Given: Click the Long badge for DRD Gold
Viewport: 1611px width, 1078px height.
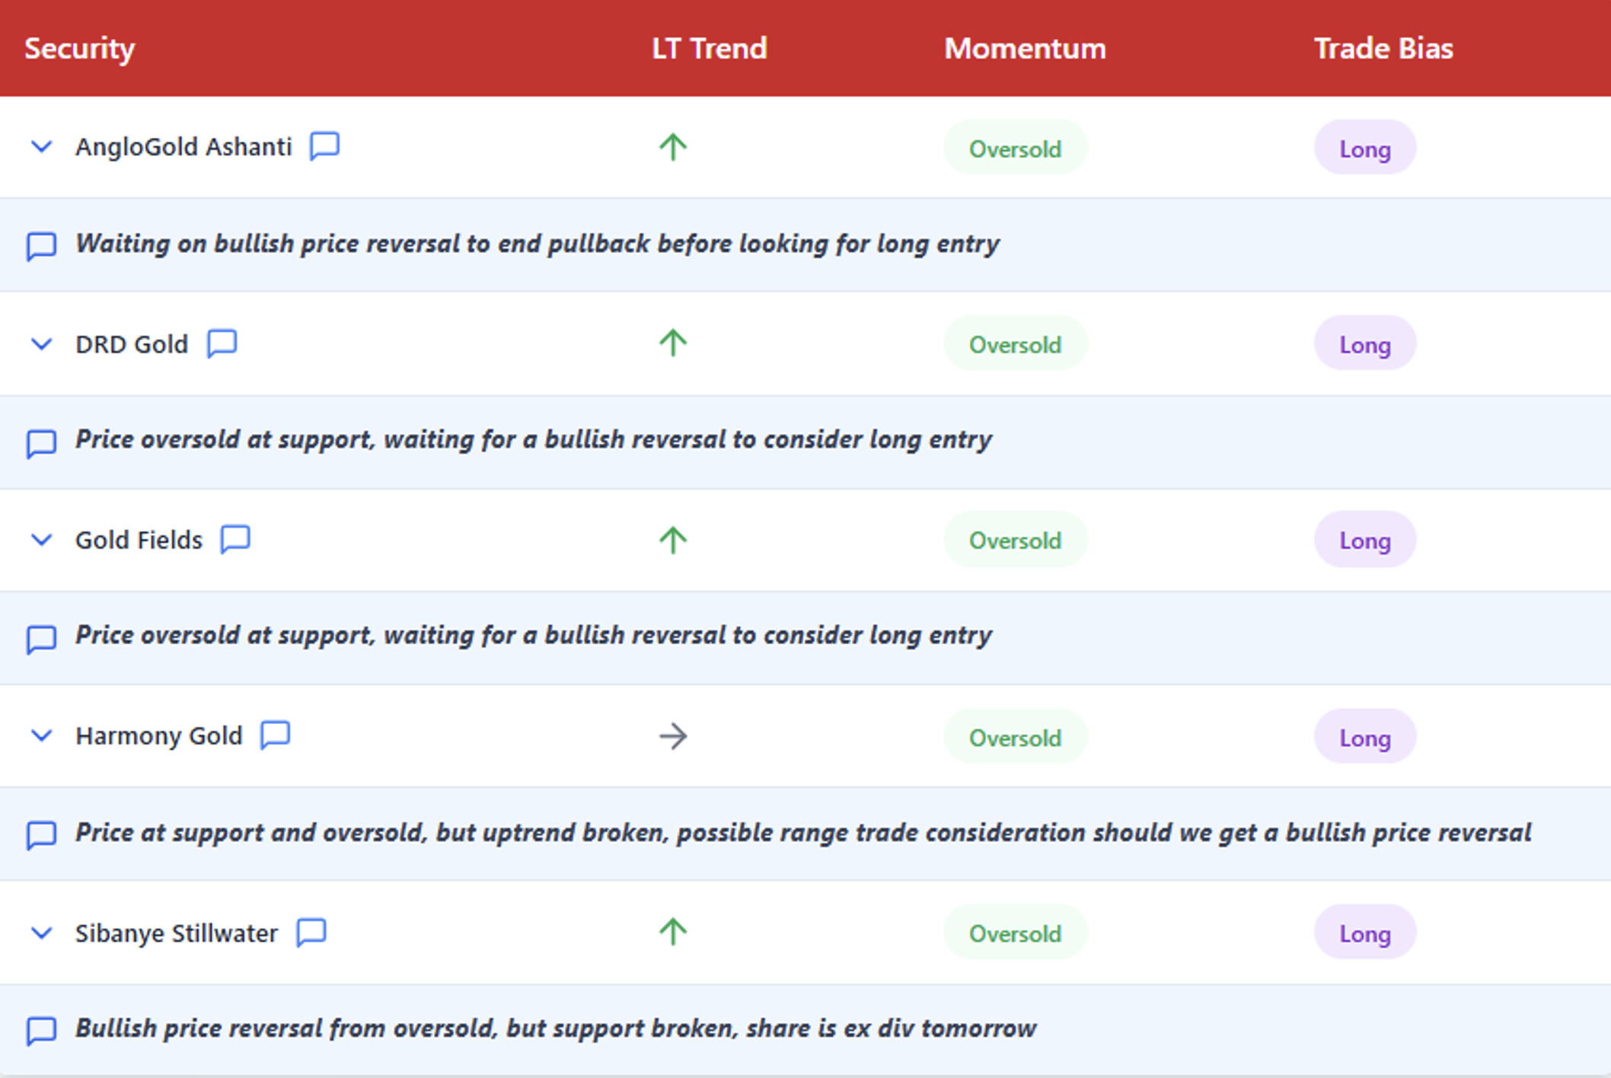Looking at the screenshot, I should point(1364,344).
